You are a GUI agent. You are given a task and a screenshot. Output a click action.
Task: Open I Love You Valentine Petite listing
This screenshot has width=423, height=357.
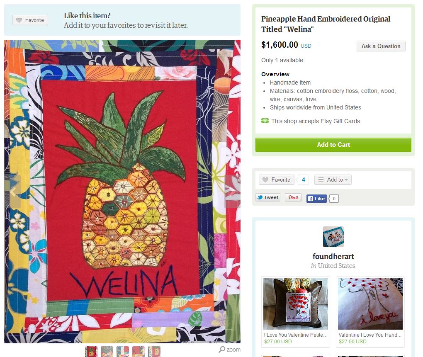pos(296,312)
